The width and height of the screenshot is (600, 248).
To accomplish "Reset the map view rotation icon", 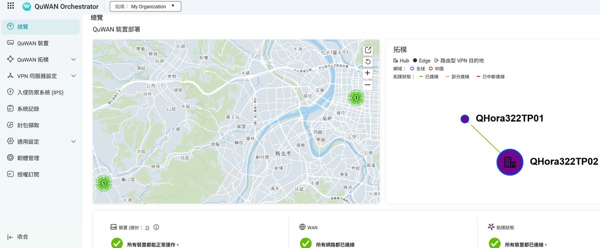I will coord(367,61).
